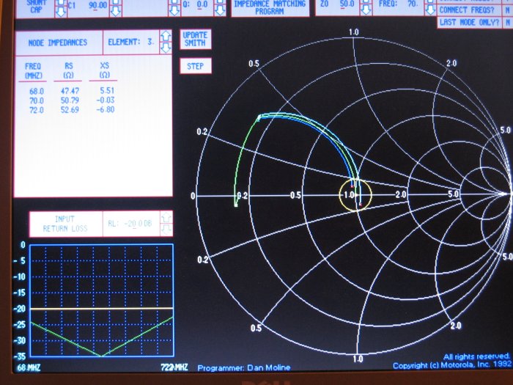Decrease the C1 90.00 value with down arrow

(x=116, y=11)
